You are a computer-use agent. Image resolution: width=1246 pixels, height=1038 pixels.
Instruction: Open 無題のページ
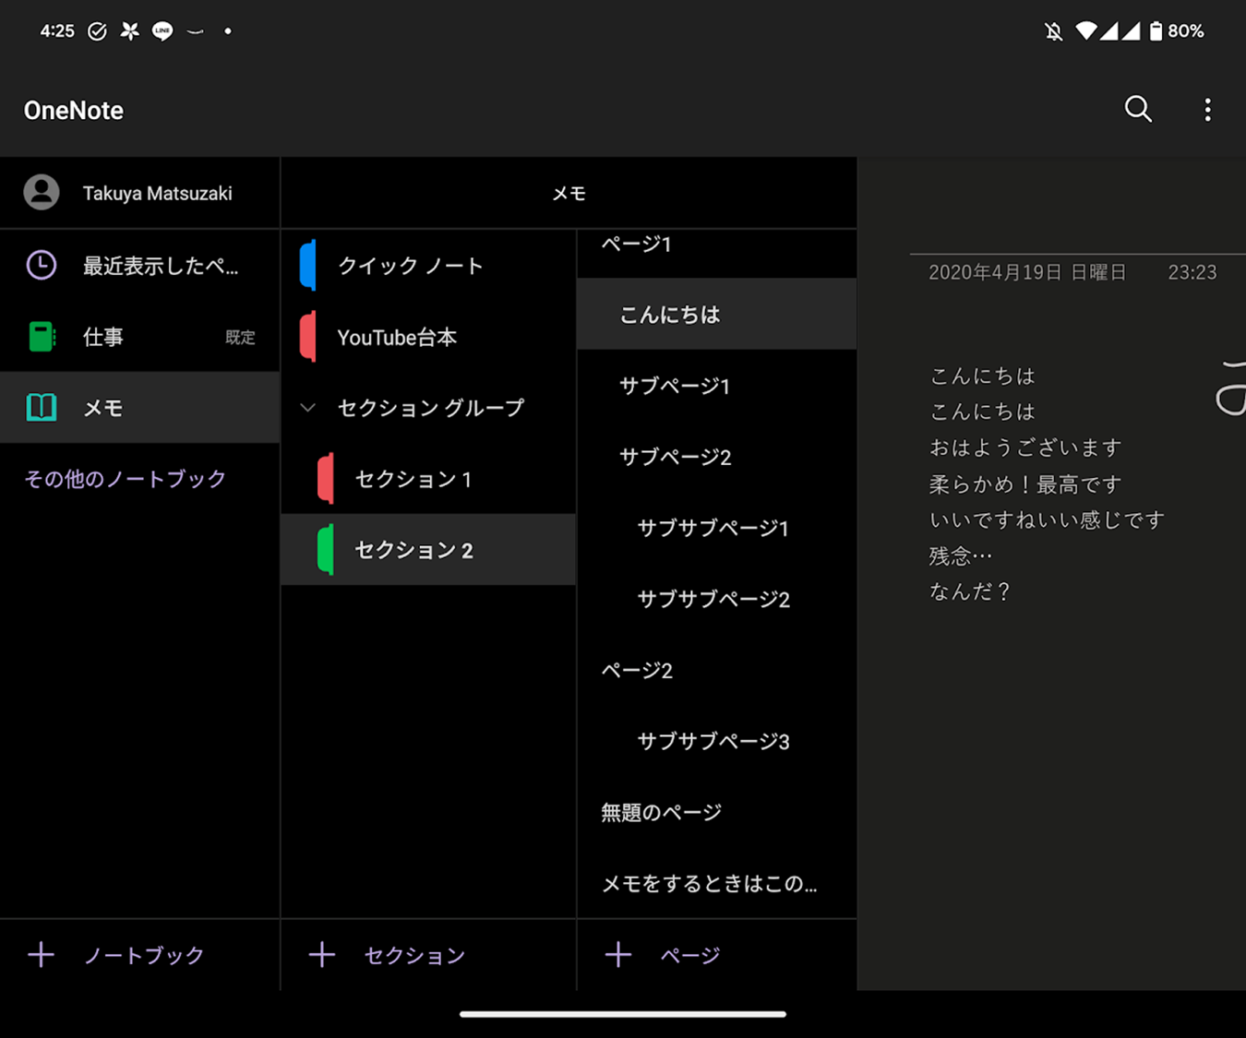pos(716,811)
